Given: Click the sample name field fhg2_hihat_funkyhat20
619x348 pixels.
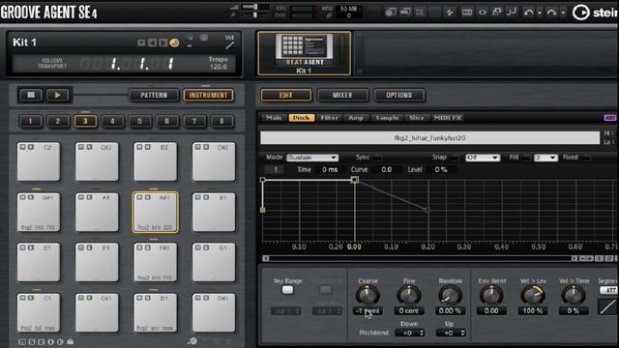Looking at the screenshot, I should [429, 137].
